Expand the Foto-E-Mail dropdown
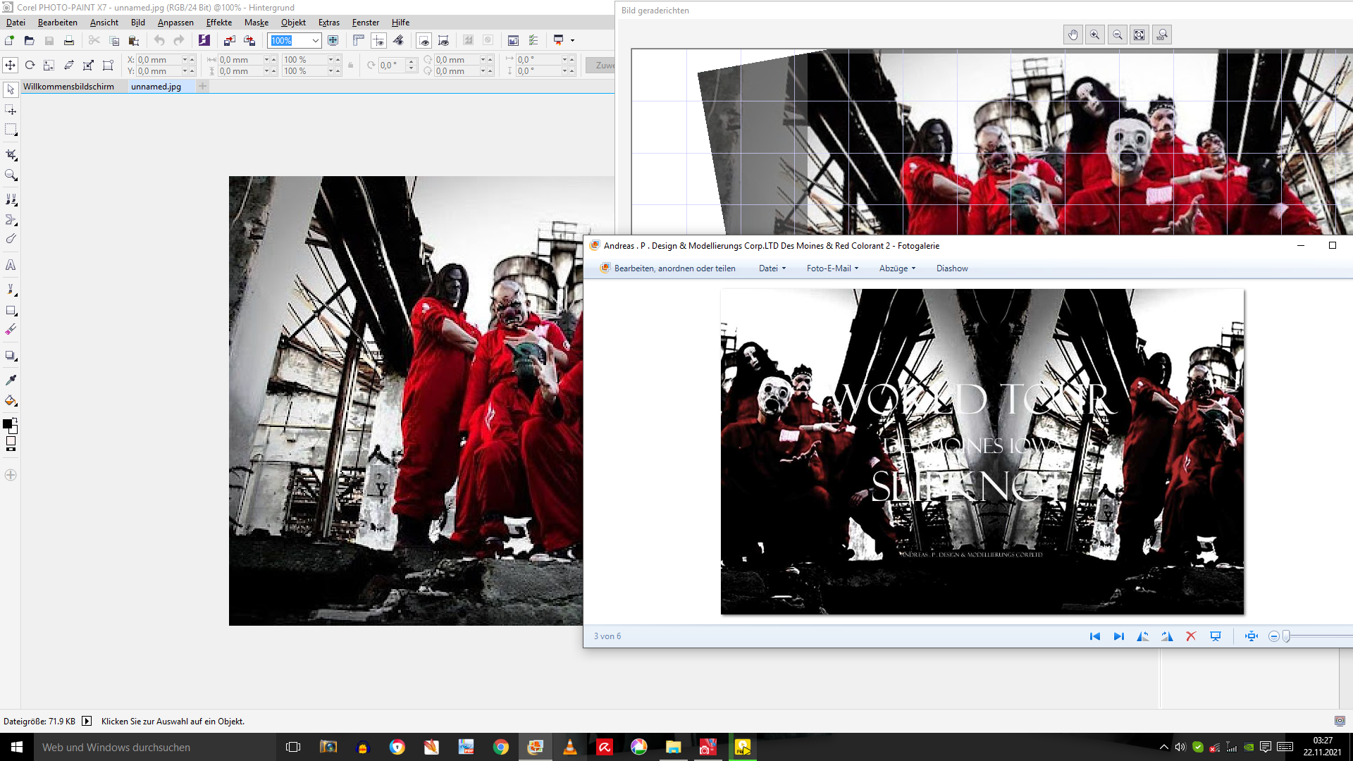Image resolution: width=1353 pixels, height=761 pixels. click(833, 268)
